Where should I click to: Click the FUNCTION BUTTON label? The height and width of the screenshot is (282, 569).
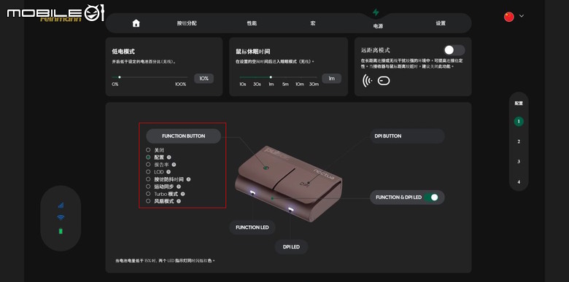point(184,136)
